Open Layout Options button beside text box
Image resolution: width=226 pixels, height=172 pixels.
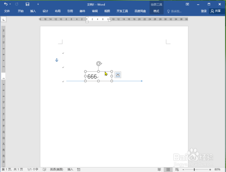click(118, 75)
